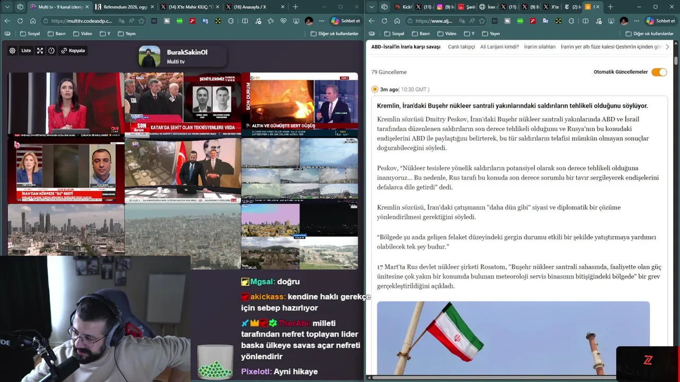
Task: Switch to Instagram tab in right window
Action: pos(445,7)
